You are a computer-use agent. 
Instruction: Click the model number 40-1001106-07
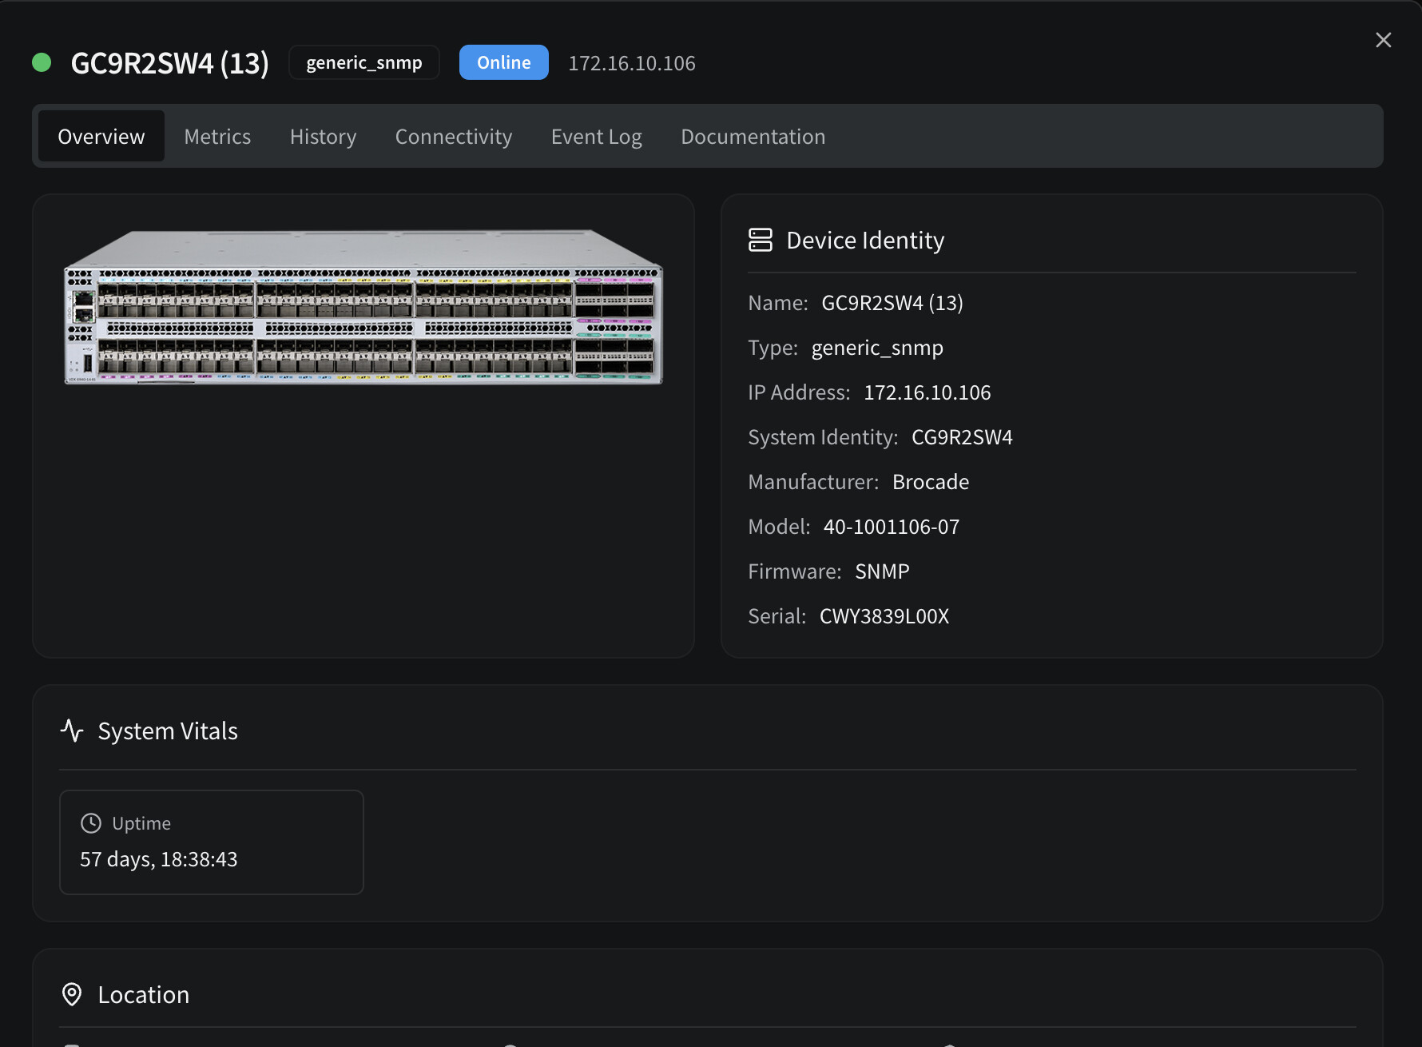[x=891, y=527]
